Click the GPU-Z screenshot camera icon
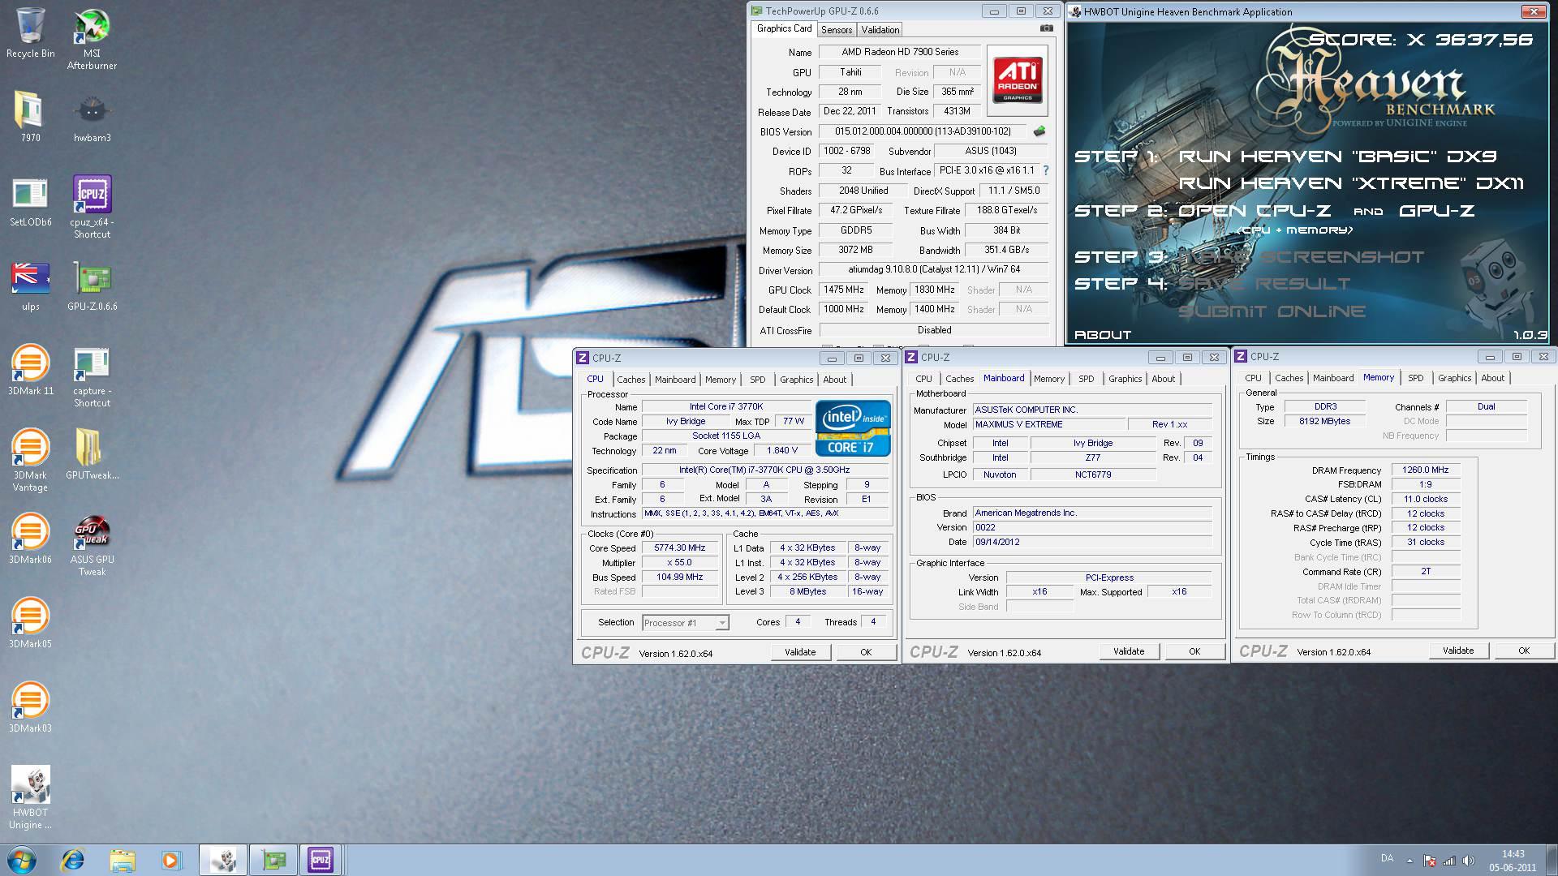 (1046, 28)
